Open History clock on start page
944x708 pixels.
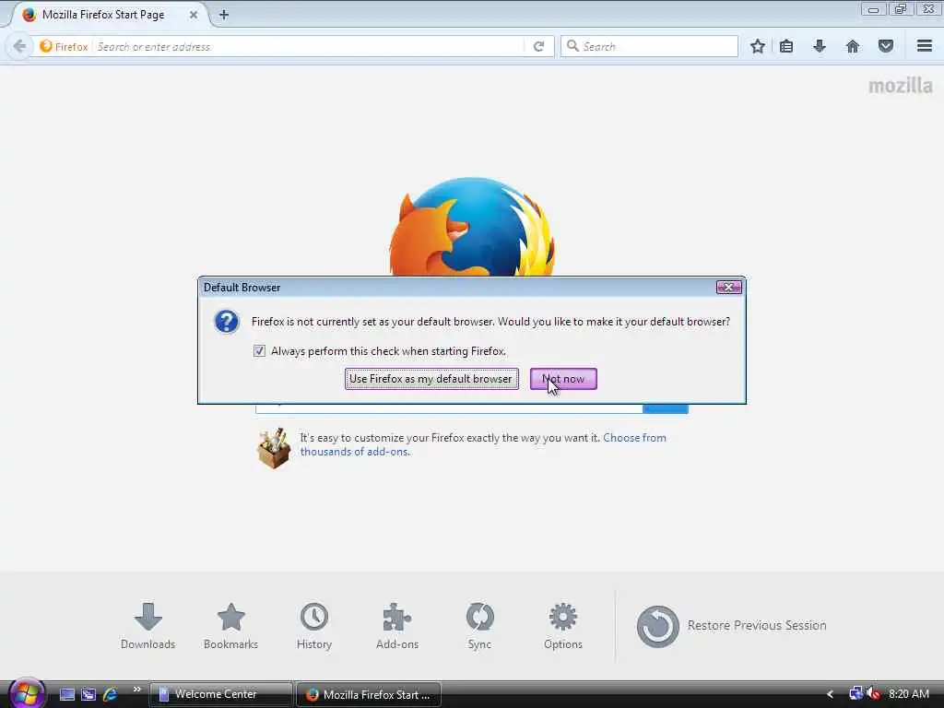coord(314,626)
